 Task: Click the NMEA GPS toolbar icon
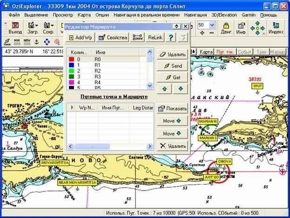coord(7,42)
